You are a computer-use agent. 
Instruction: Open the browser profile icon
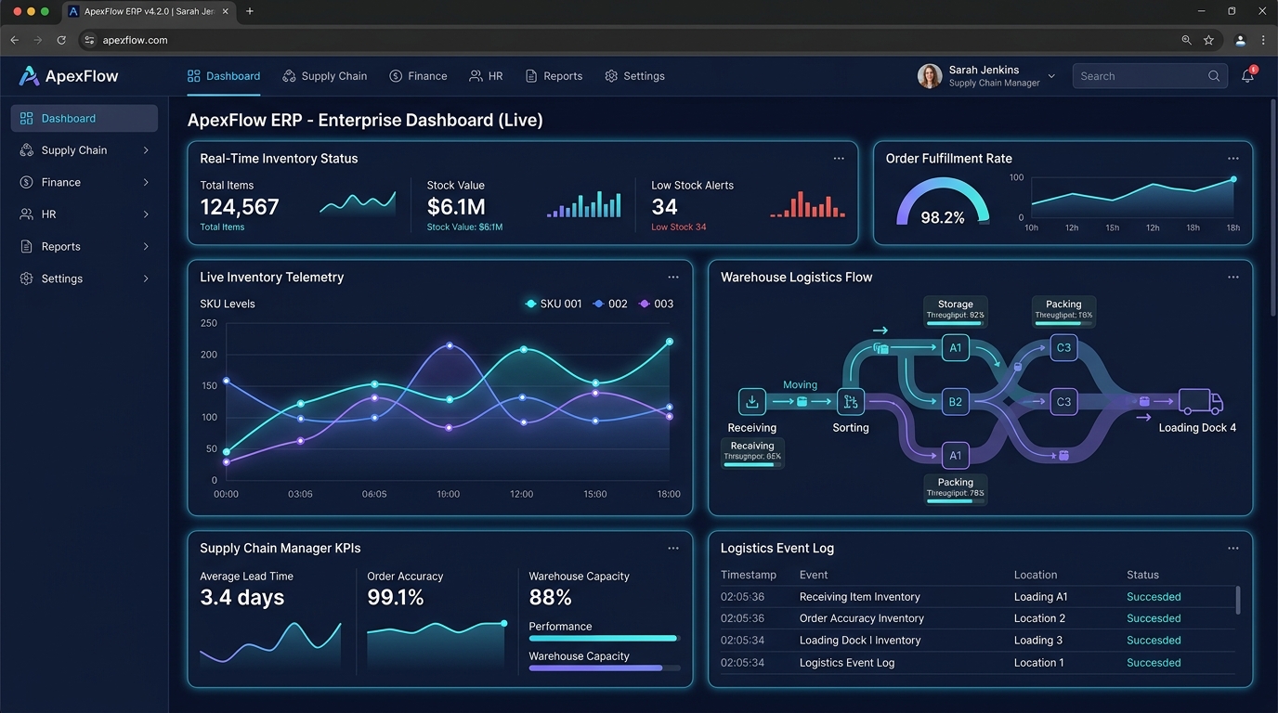1240,40
